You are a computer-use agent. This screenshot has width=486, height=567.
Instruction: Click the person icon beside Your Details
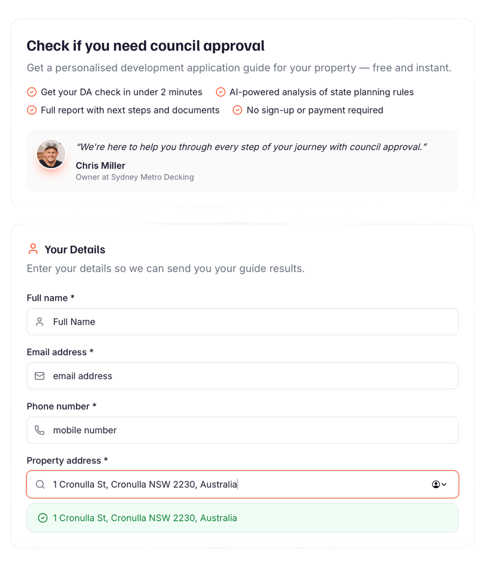pos(33,249)
